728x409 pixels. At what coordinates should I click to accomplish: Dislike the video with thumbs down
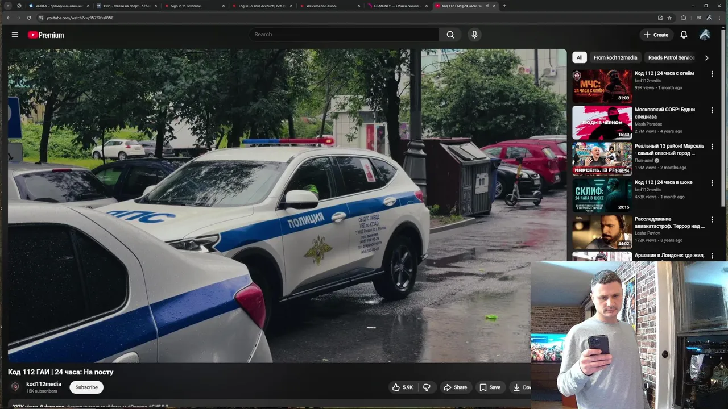[427, 387]
